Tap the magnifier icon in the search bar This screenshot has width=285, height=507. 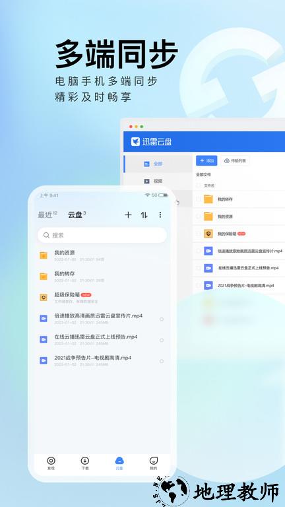point(47,235)
